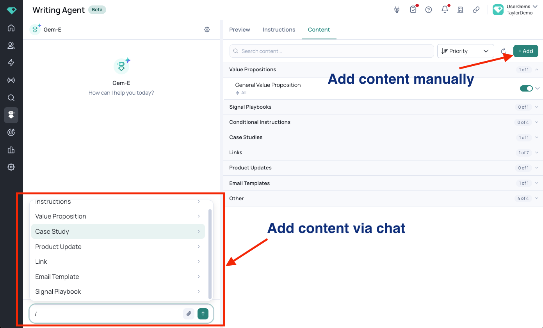543x328 pixels.
Task: Expand the Other section
Action: tap(537, 198)
